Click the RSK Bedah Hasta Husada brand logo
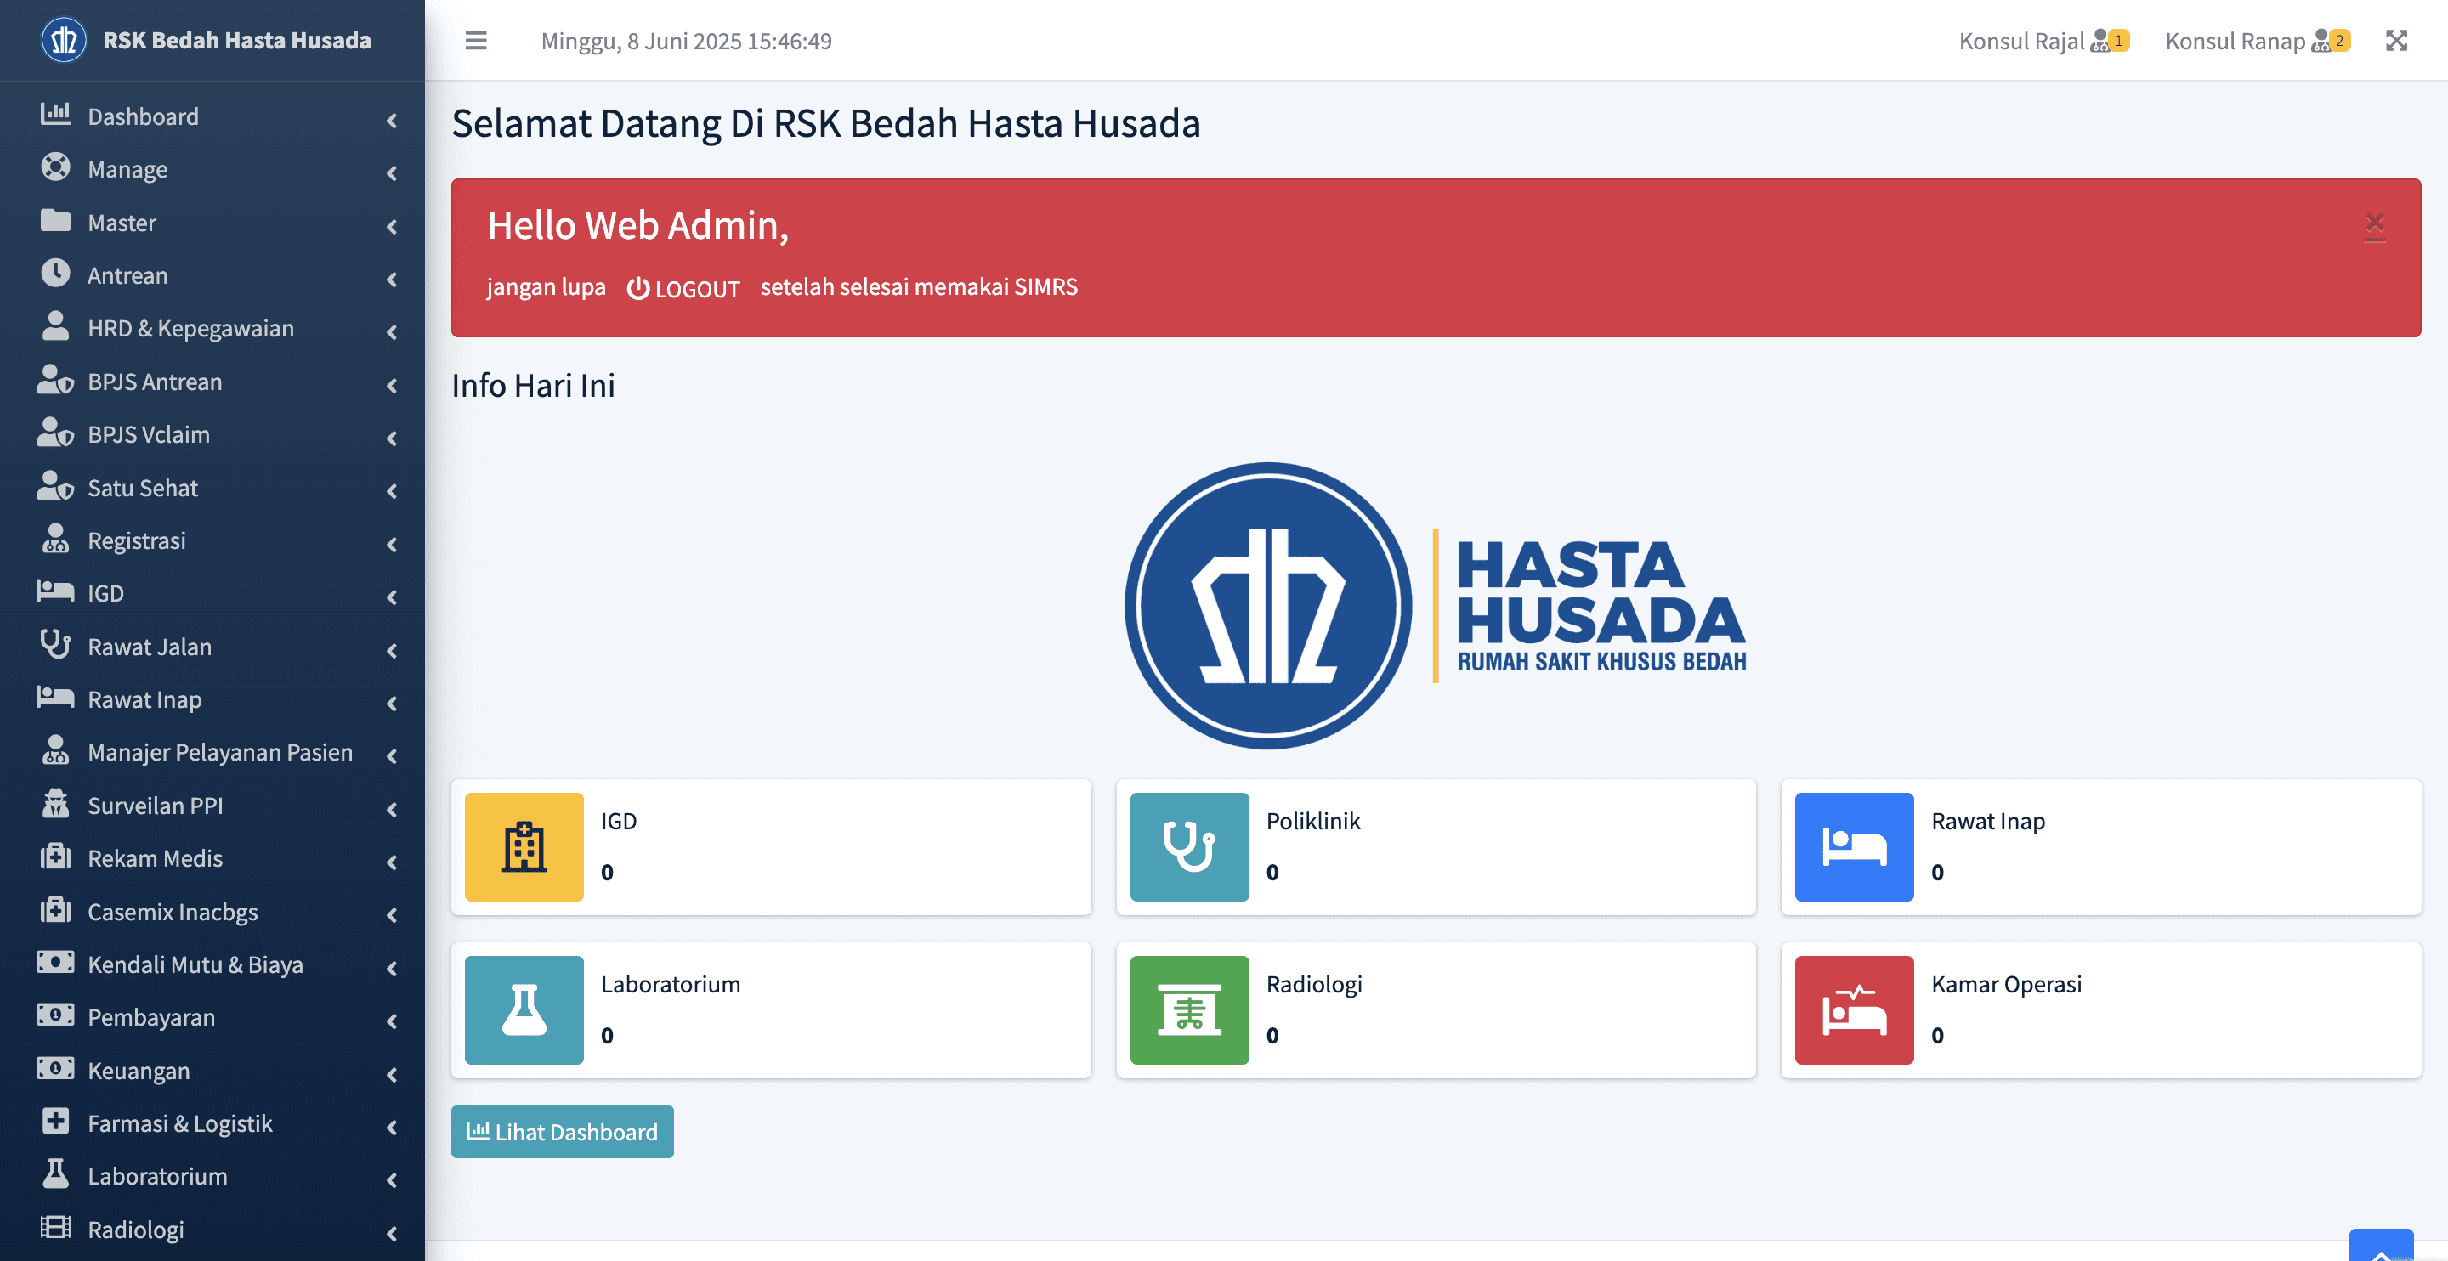The height and width of the screenshot is (1261, 2448). (64, 40)
